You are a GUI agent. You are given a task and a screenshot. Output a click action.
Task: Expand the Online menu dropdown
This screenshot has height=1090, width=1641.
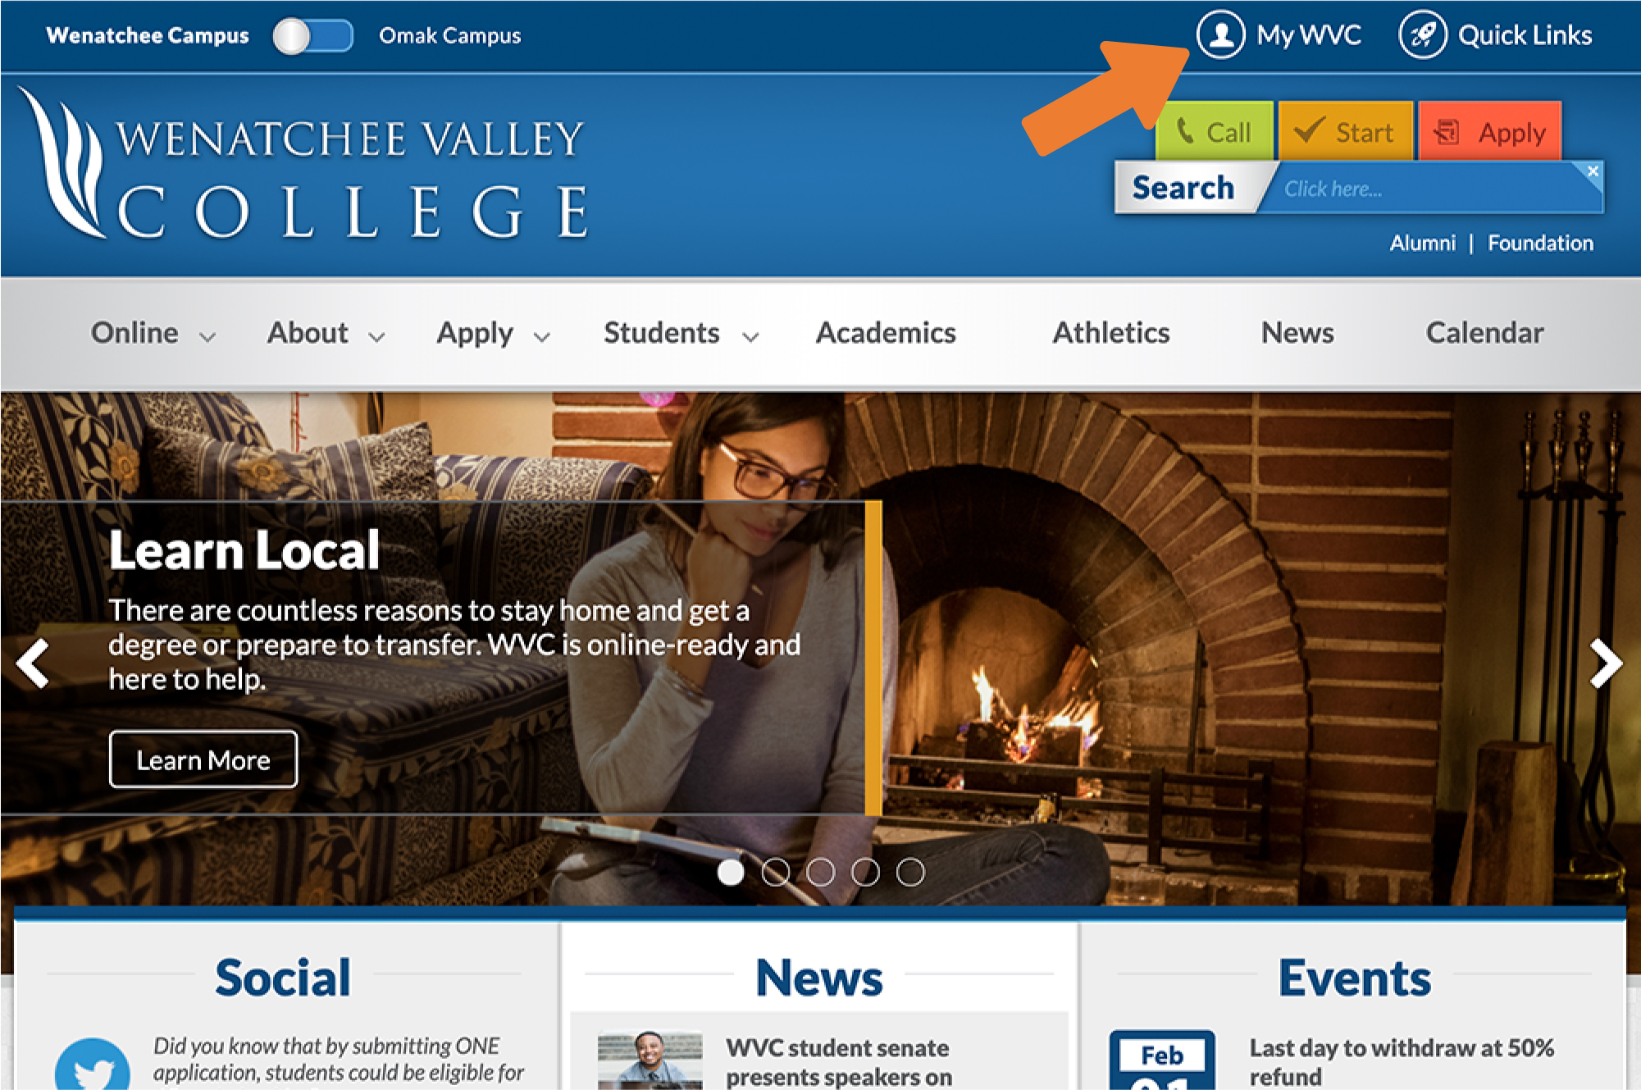[153, 333]
